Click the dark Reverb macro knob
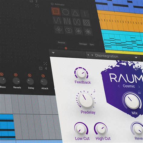This screenshot has height=143, width=143. click(x=16, y=81)
